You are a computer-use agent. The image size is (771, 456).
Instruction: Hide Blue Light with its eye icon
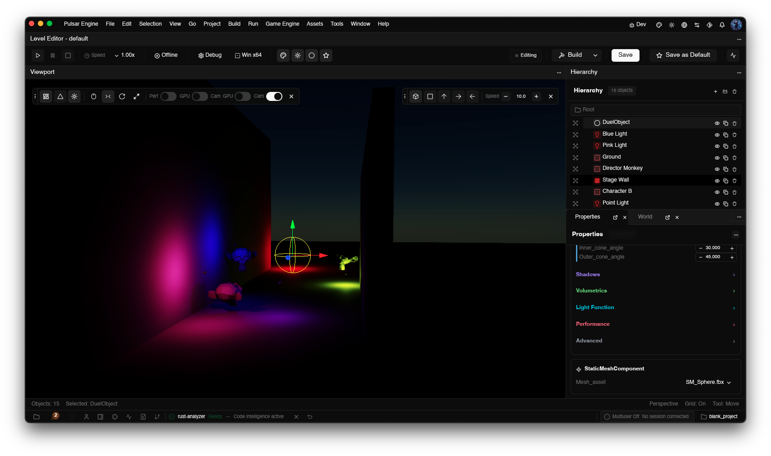pos(717,135)
